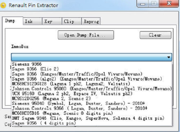The height and width of the screenshot is (132, 180).
Task: Click the Open Dump File button
Action: (x=86, y=35)
